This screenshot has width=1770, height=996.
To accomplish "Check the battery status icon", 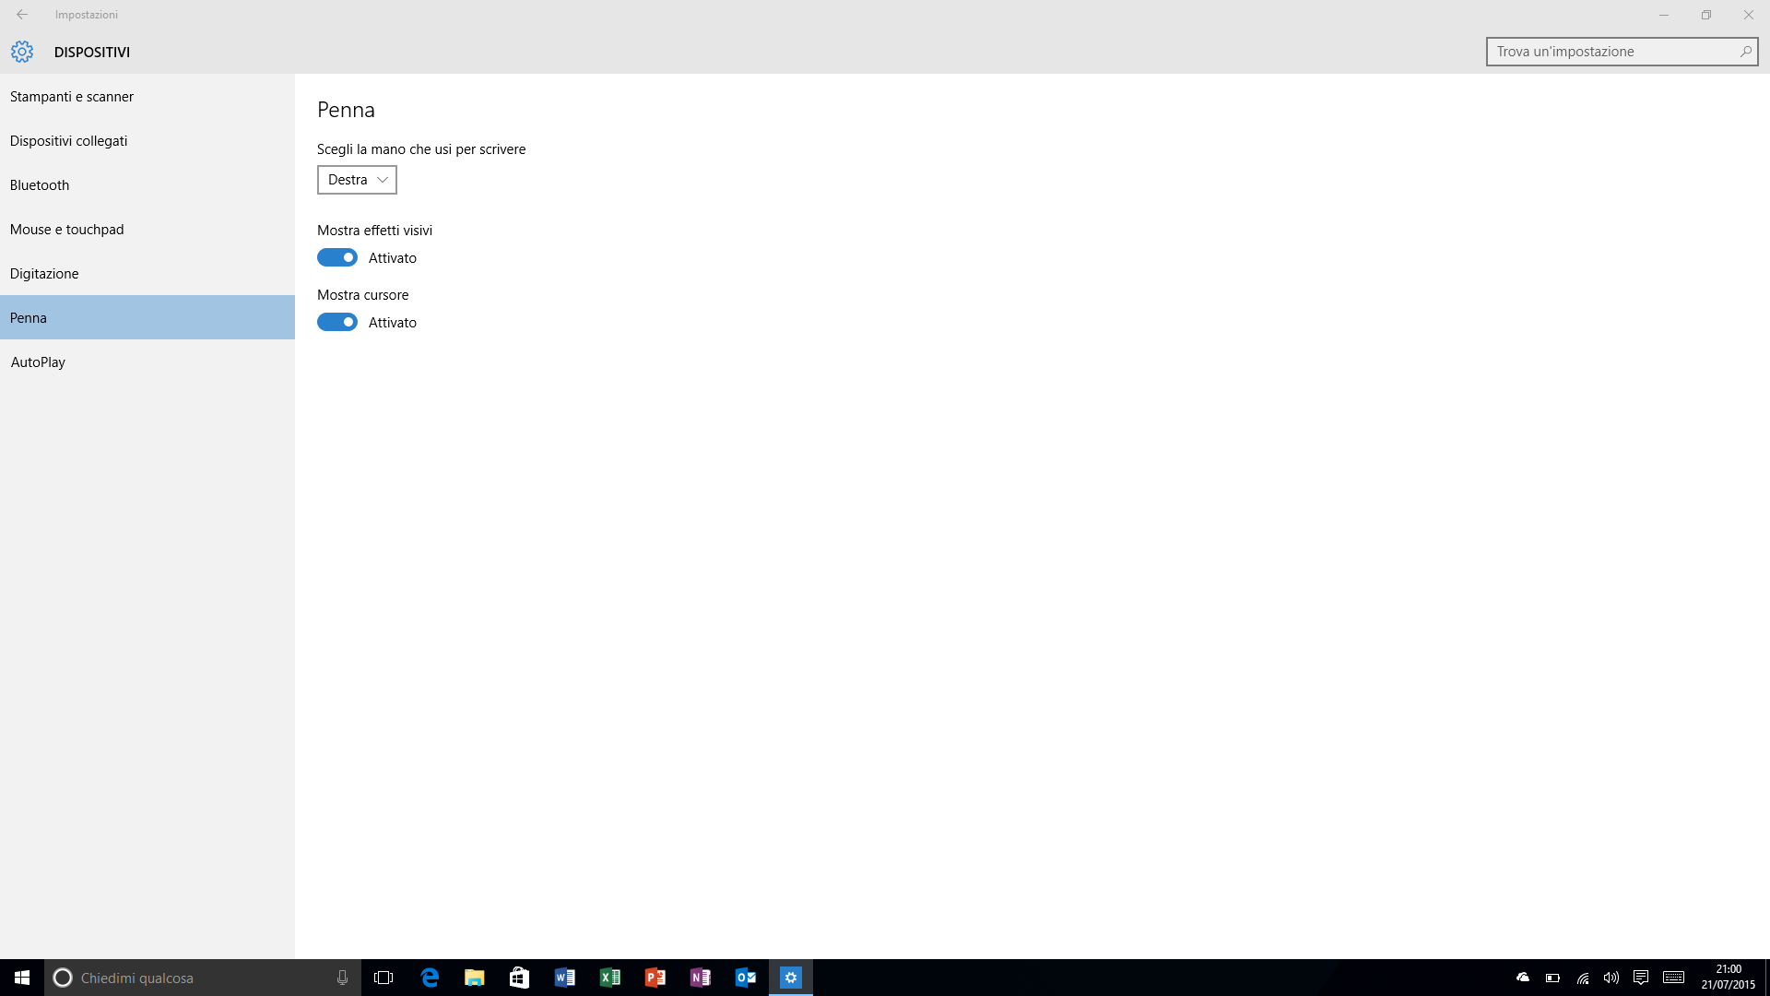I will pos(1552,978).
